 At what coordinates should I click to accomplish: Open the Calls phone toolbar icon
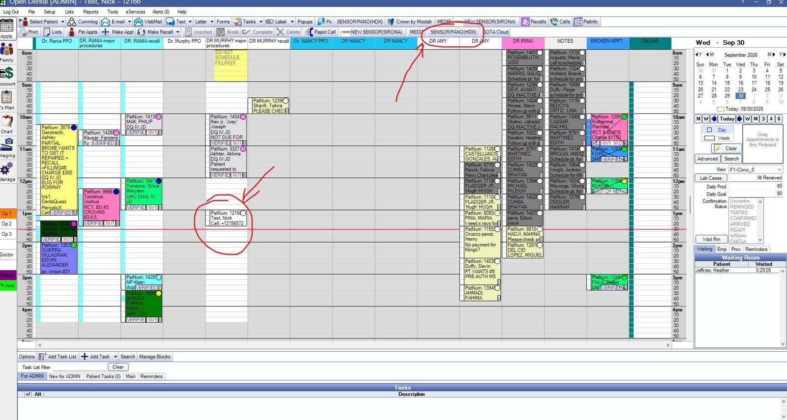(x=554, y=22)
